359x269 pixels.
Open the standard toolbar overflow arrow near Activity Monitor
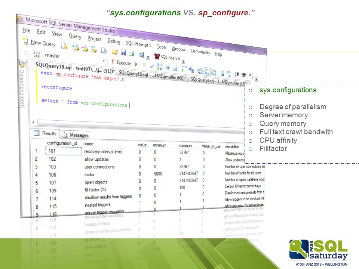pos(148,58)
